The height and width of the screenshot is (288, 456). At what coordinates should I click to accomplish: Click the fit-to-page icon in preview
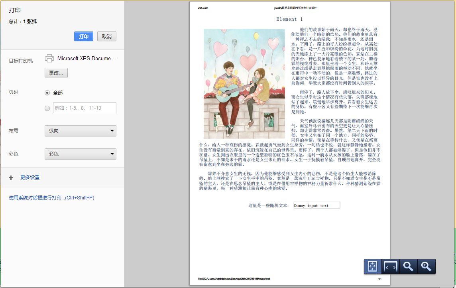point(373,266)
